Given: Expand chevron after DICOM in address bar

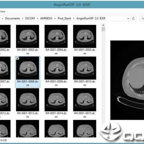Looking at the screenshot, I should coord(38,18).
